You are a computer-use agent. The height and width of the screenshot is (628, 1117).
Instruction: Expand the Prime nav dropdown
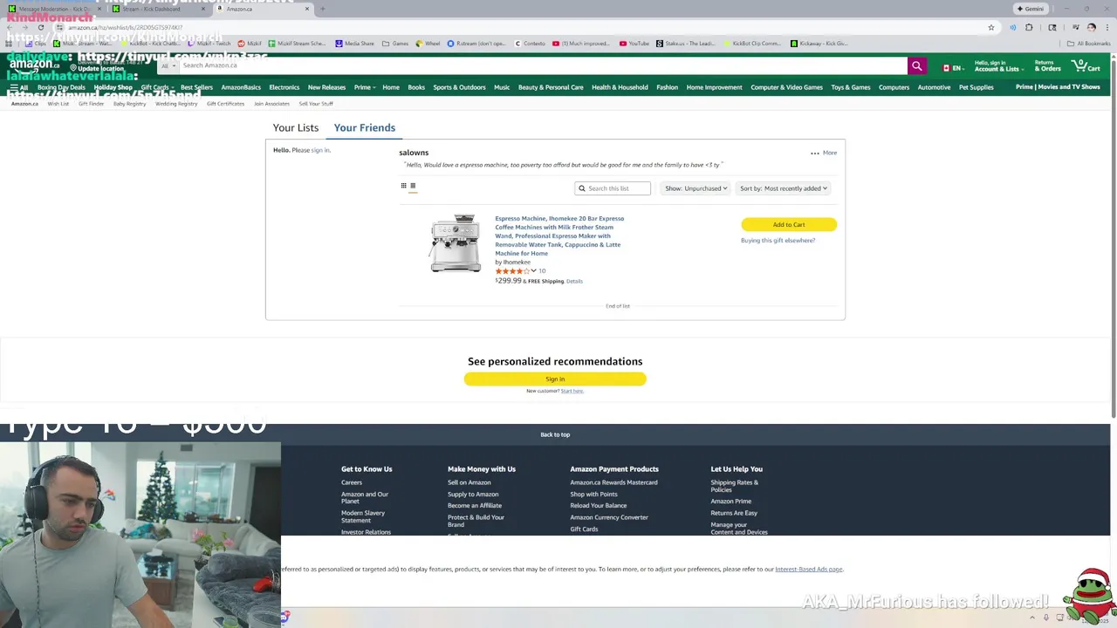pyautogui.click(x=365, y=87)
